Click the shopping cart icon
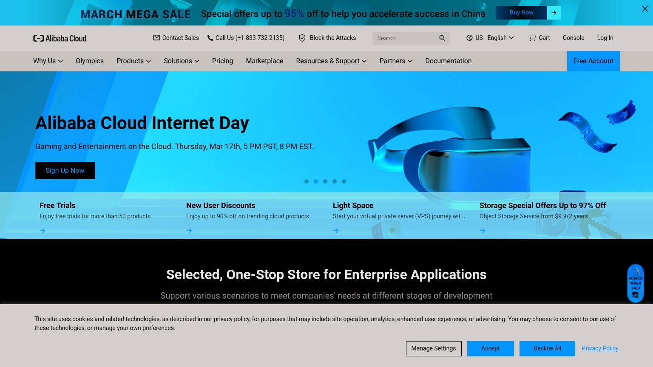This screenshot has width=653, height=367. click(532, 38)
